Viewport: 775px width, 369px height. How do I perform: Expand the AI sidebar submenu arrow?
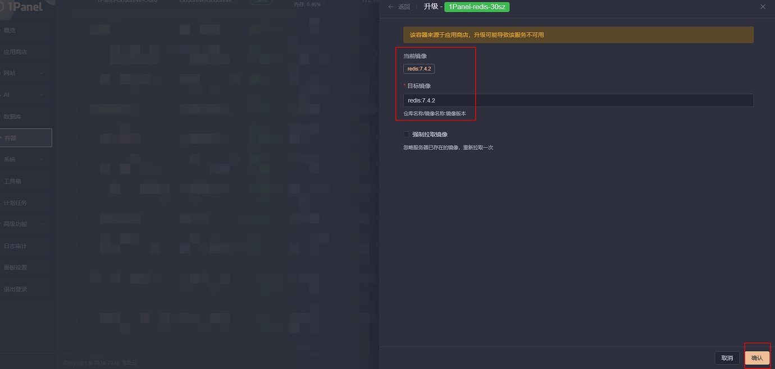[42, 95]
